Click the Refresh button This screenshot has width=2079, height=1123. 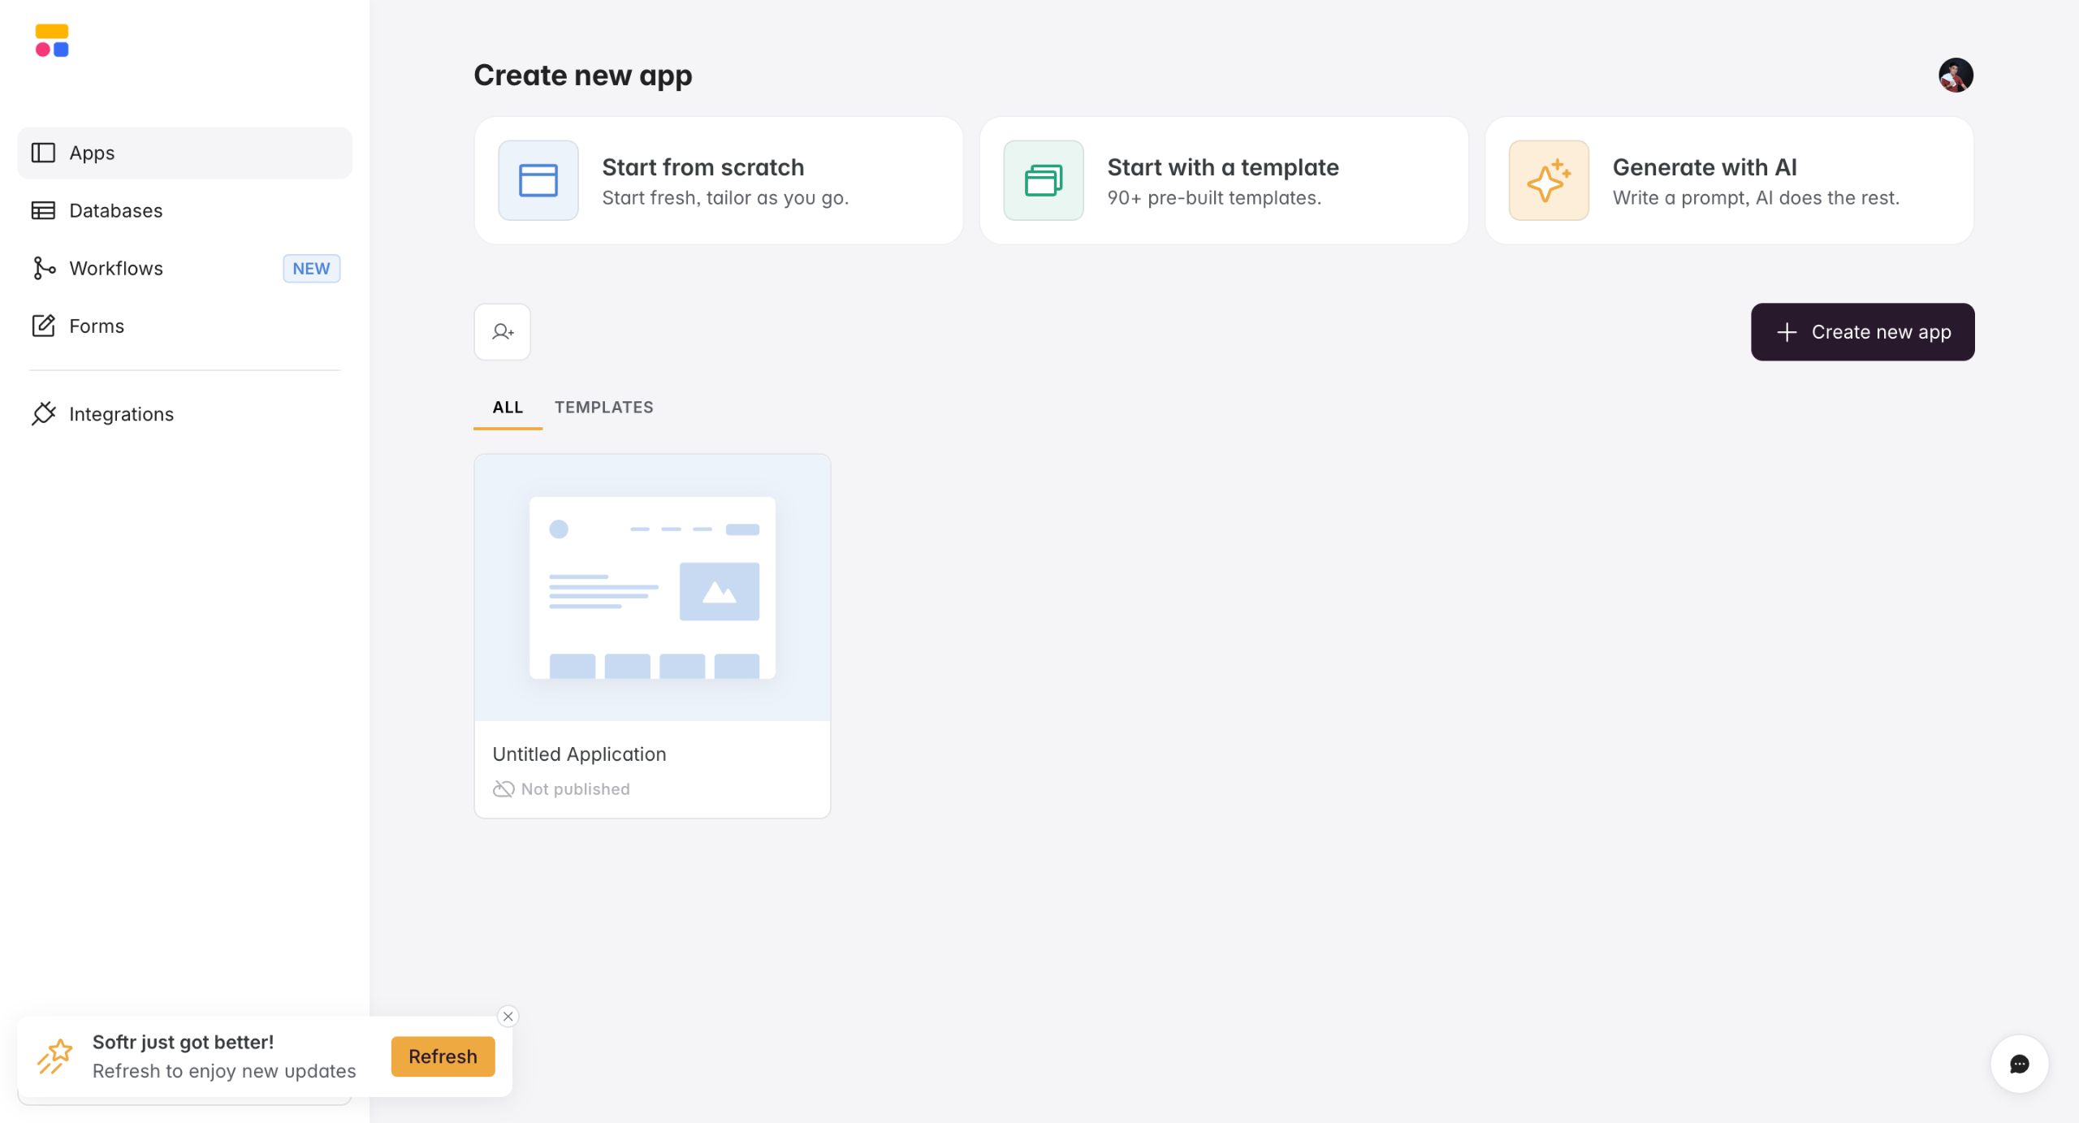[443, 1056]
